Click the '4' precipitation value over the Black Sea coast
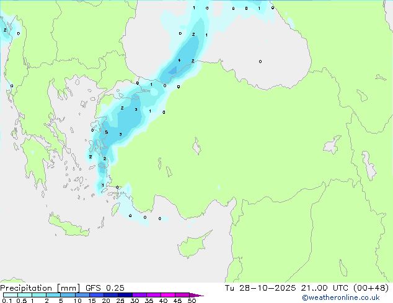393x303 pixels. coord(179,60)
